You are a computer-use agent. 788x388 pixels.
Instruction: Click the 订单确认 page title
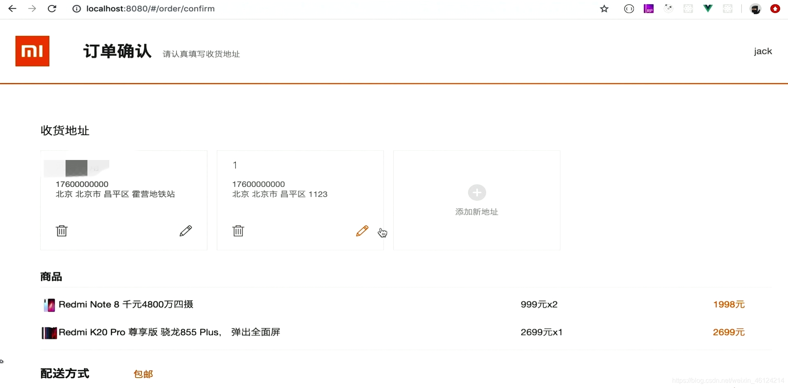118,52
